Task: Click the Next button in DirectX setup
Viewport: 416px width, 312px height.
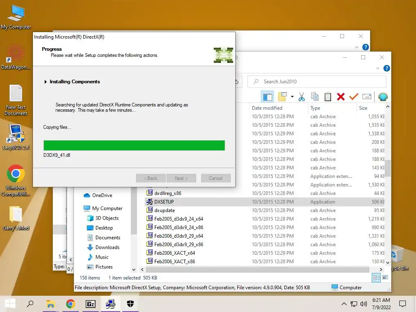Action: (181, 178)
